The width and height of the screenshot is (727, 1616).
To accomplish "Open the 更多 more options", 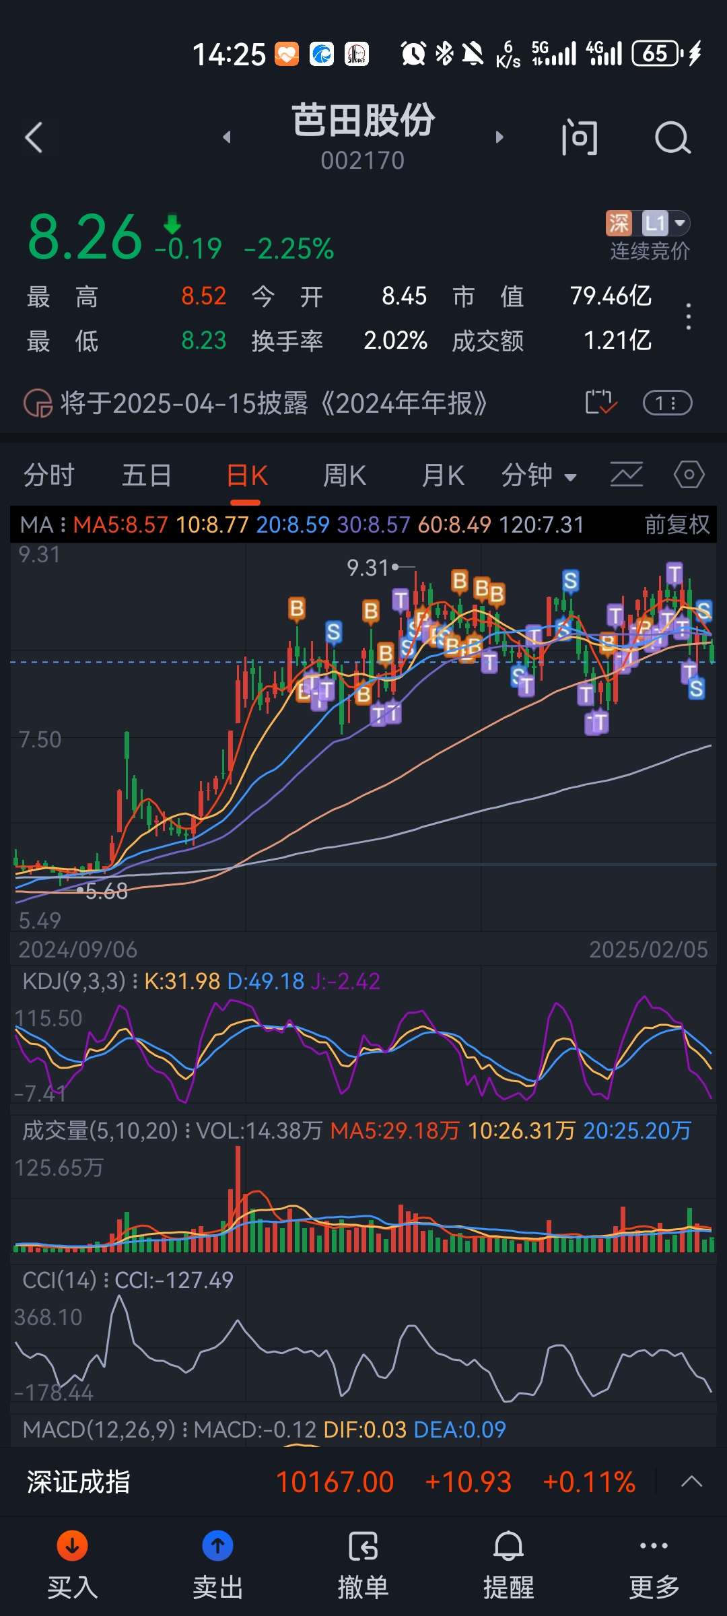I will point(654,1565).
